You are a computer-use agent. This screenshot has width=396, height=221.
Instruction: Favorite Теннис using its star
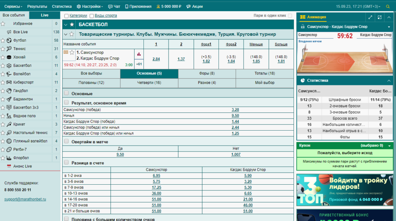pyautogui.click(x=3, y=49)
